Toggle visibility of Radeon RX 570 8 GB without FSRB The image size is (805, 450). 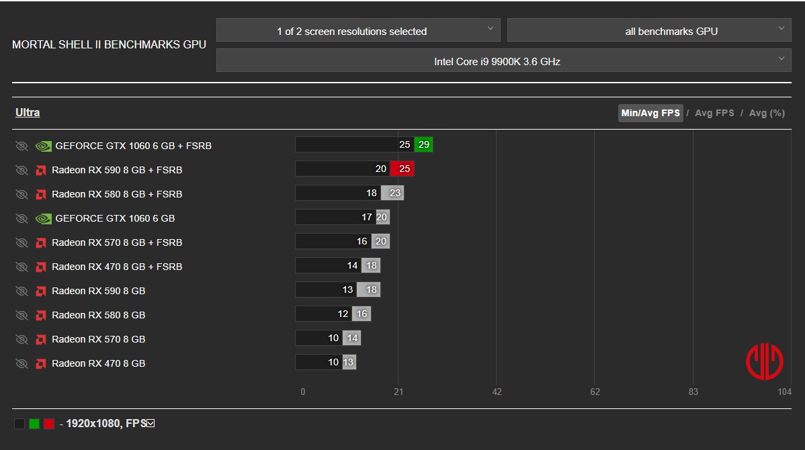click(22, 339)
